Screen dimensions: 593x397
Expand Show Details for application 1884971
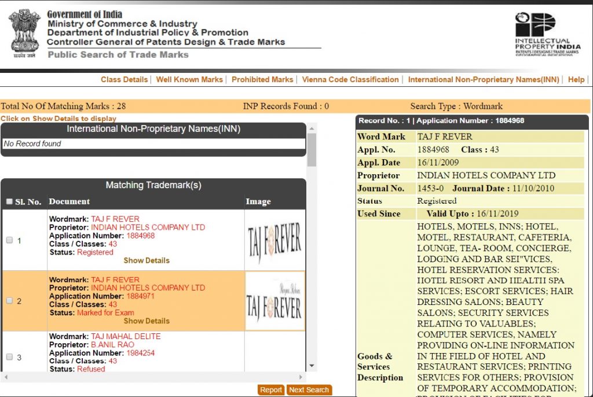pyautogui.click(x=147, y=321)
